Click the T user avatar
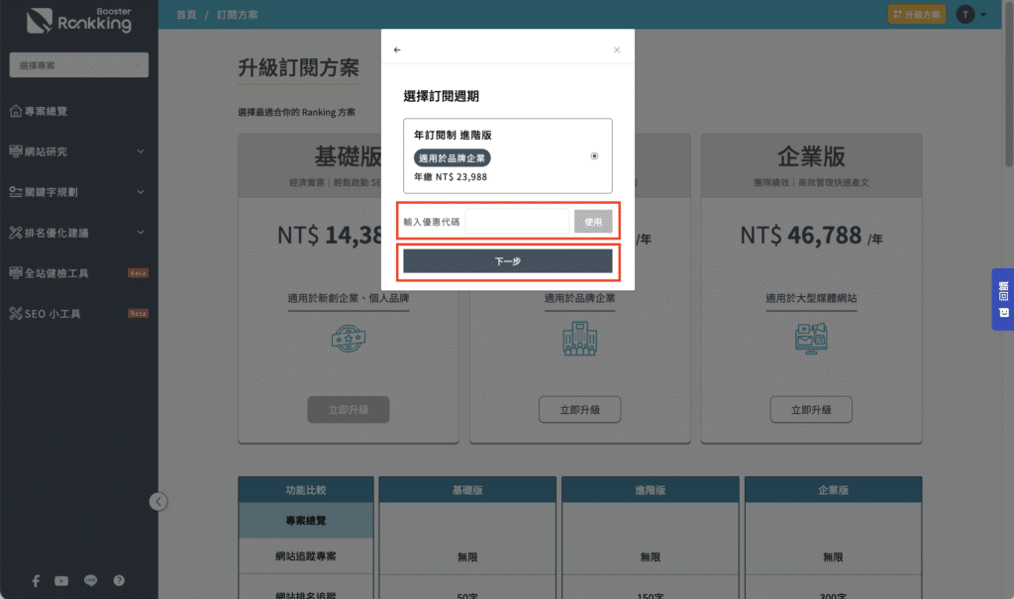Image resolution: width=1014 pixels, height=599 pixels. coord(965,14)
